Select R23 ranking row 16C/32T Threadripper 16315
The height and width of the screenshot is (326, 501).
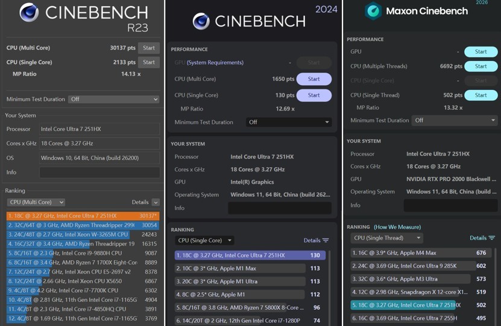point(83,243)
